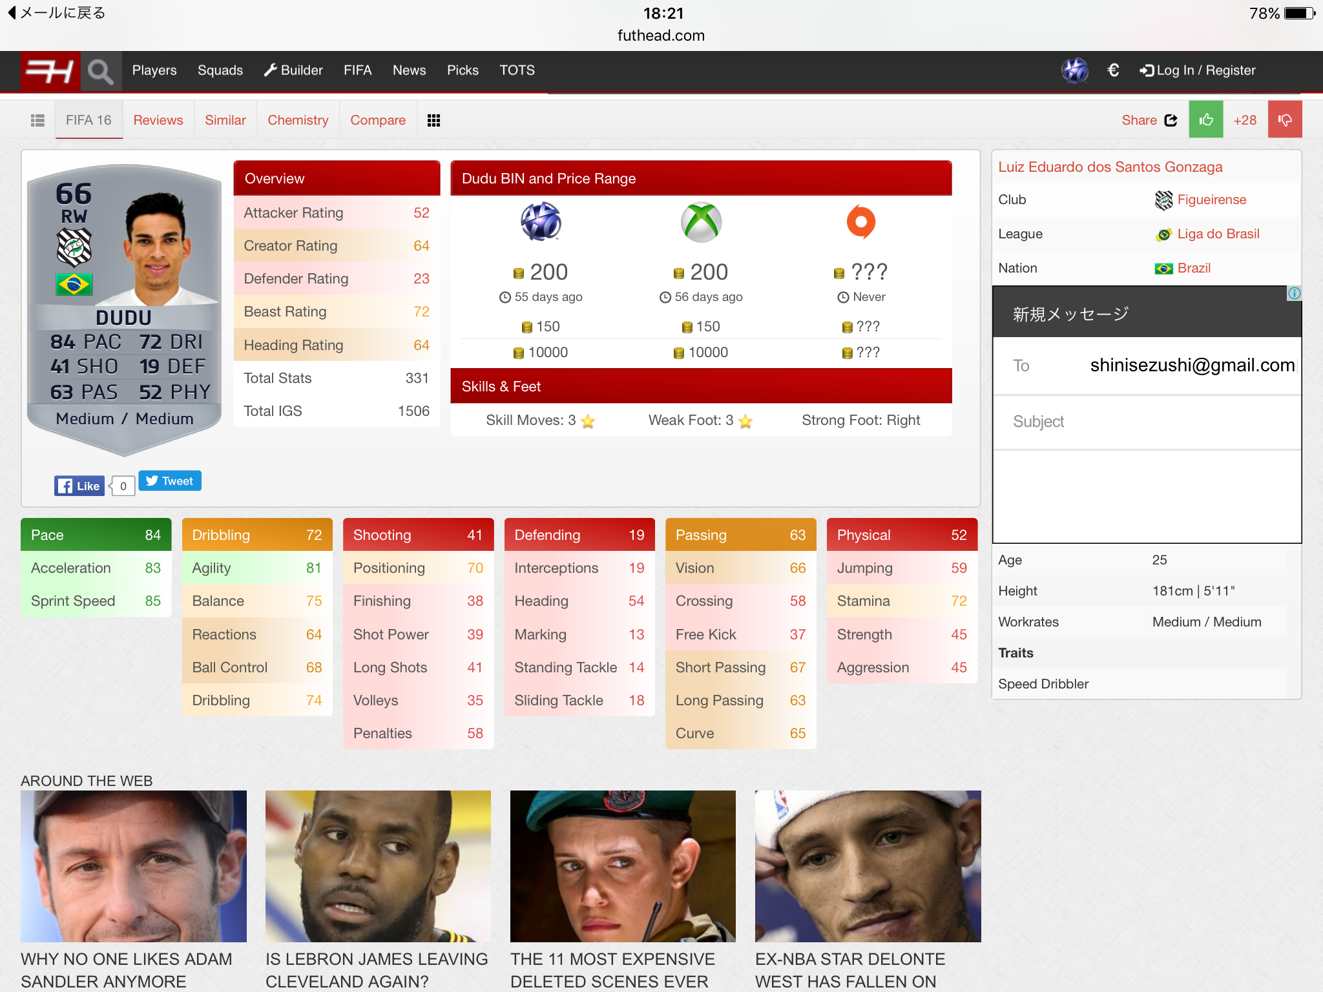
Task: Click the ad info icon
Action: click(1294, 294)
